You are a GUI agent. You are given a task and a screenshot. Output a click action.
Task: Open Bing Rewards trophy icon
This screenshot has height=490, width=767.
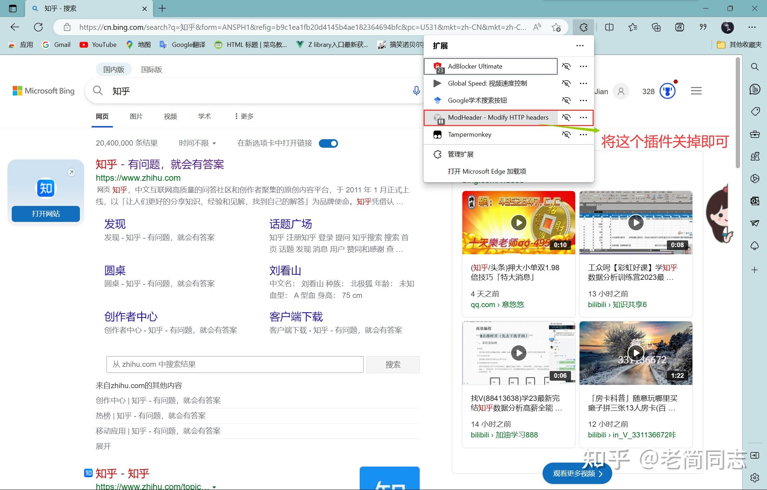[668, 91]
